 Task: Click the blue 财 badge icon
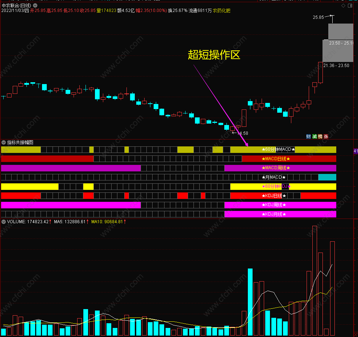click(308, 137)
